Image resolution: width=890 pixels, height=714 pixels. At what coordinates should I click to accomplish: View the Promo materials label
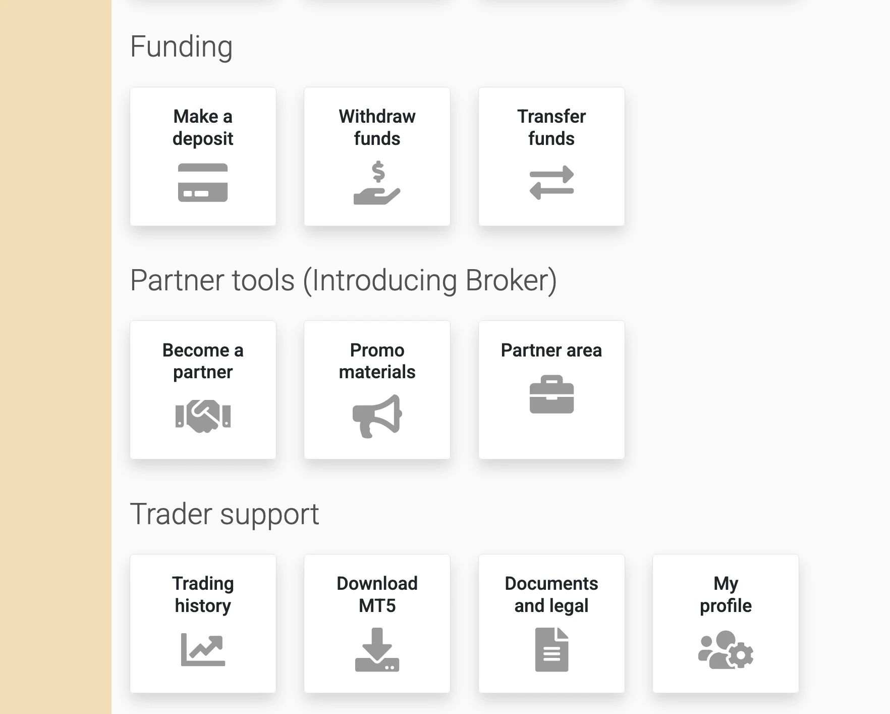pyautogui.click(x=377, y=361)
